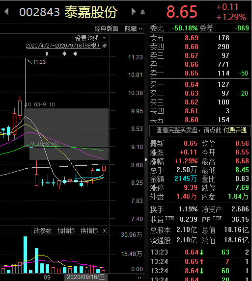Click 卖二 price 8.66
Screen dimensions: 252x281
(x=192, y=64)
